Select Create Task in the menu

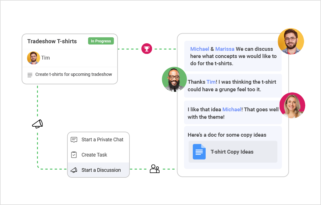(94, 155)
